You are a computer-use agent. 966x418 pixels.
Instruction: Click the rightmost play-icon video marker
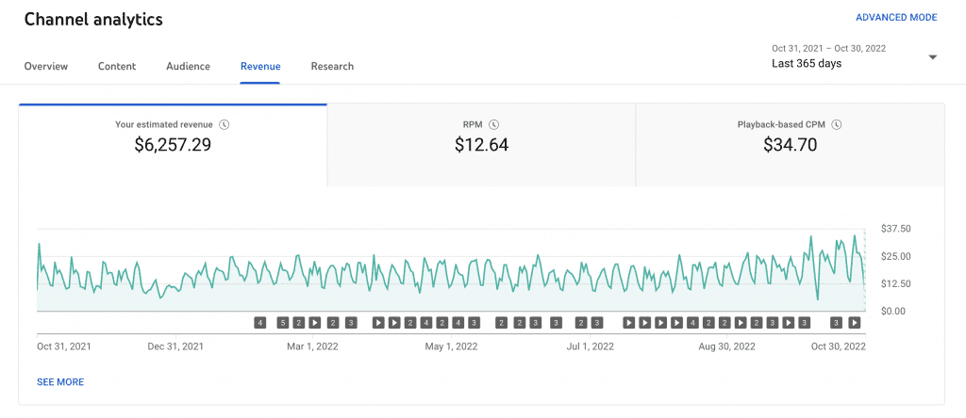[x=854, y=322]
